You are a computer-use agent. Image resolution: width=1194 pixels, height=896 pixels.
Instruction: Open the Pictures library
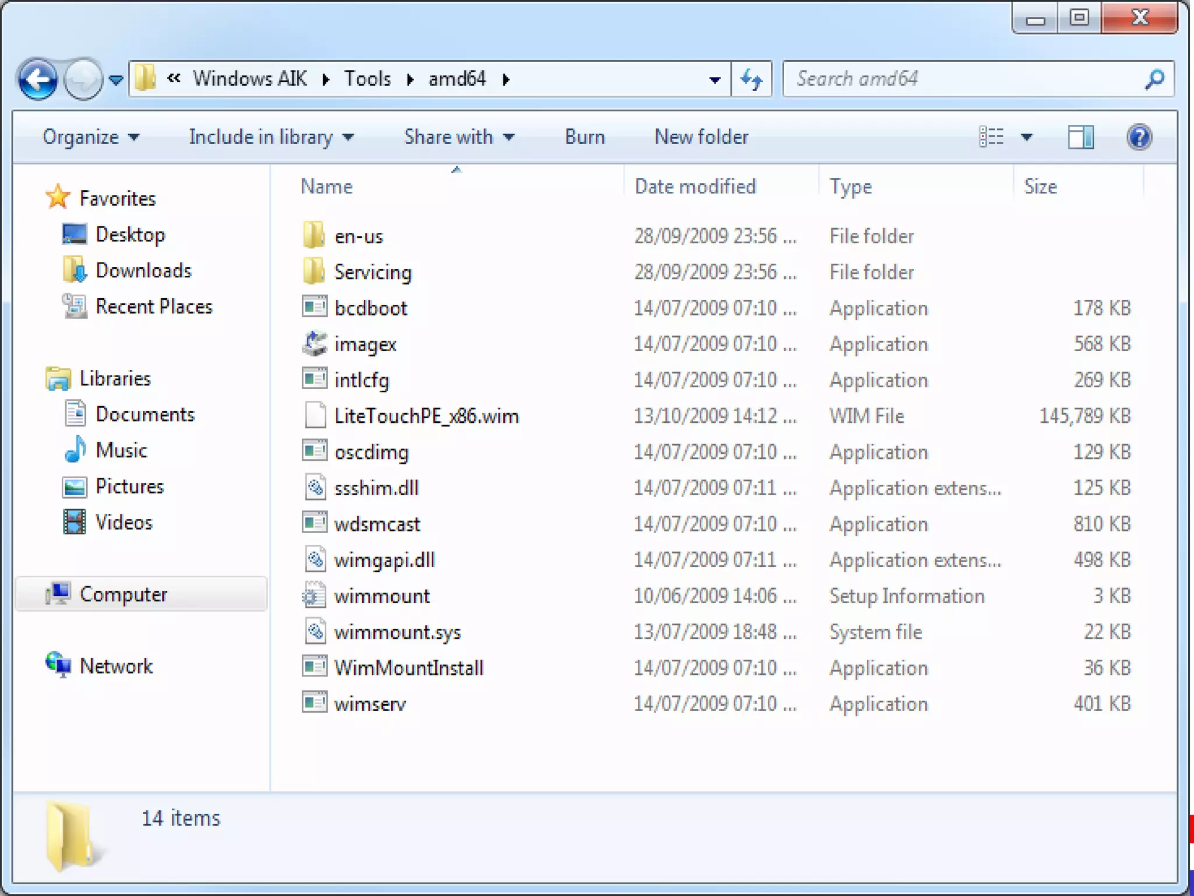click(129, 487)
